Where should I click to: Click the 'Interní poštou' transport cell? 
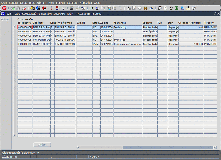pyautogui.click(x=150, y=31)
